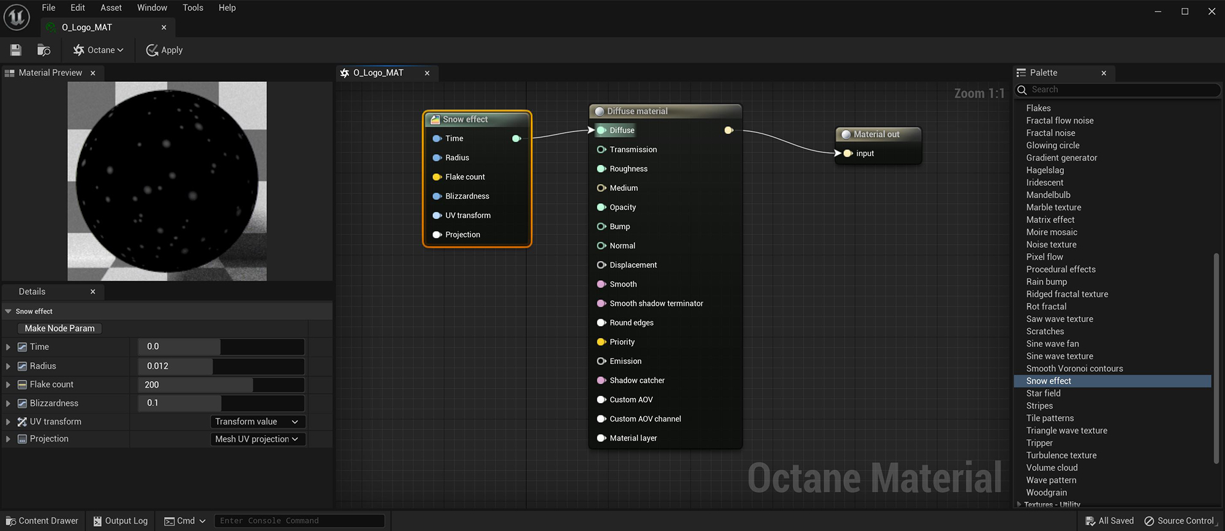Toggle the Flake count parameter icon
The width and height of the screenshot is (1225, 531).
22,385
